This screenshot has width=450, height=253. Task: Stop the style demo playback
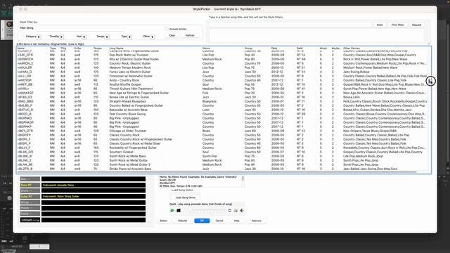tap(179, 211)
